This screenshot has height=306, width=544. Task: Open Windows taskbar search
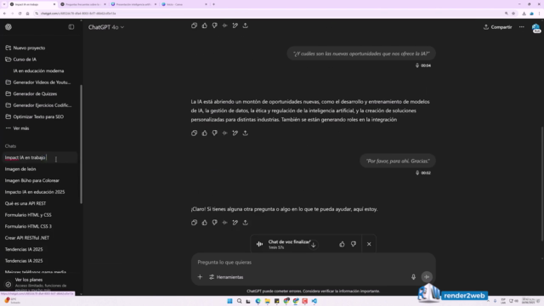coord(239,301)
